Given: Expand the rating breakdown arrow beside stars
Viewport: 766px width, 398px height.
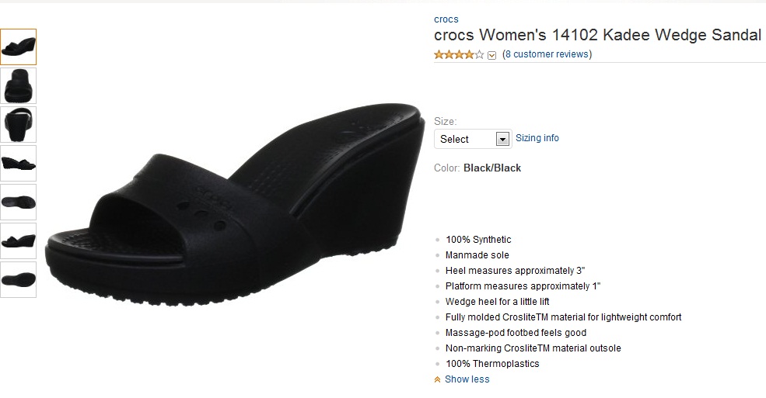Looking at the screenshot, I should [492, 55].
